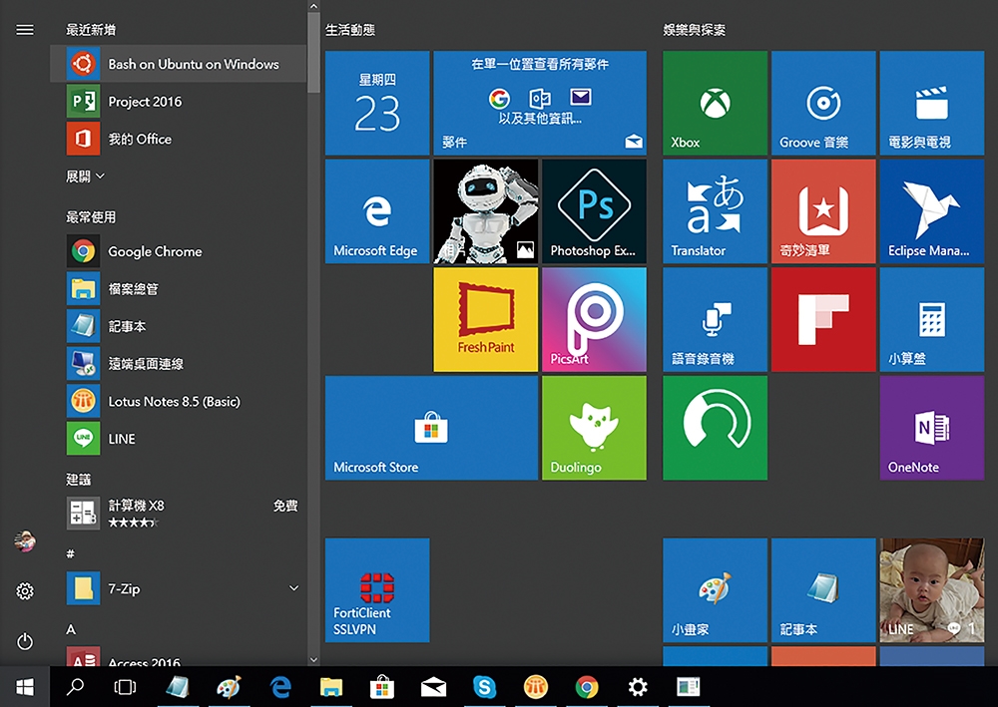The height and width of the screenshot is (707, 998).
Task: Click the app list scrollbar up arrow
Action: [313, 6]
